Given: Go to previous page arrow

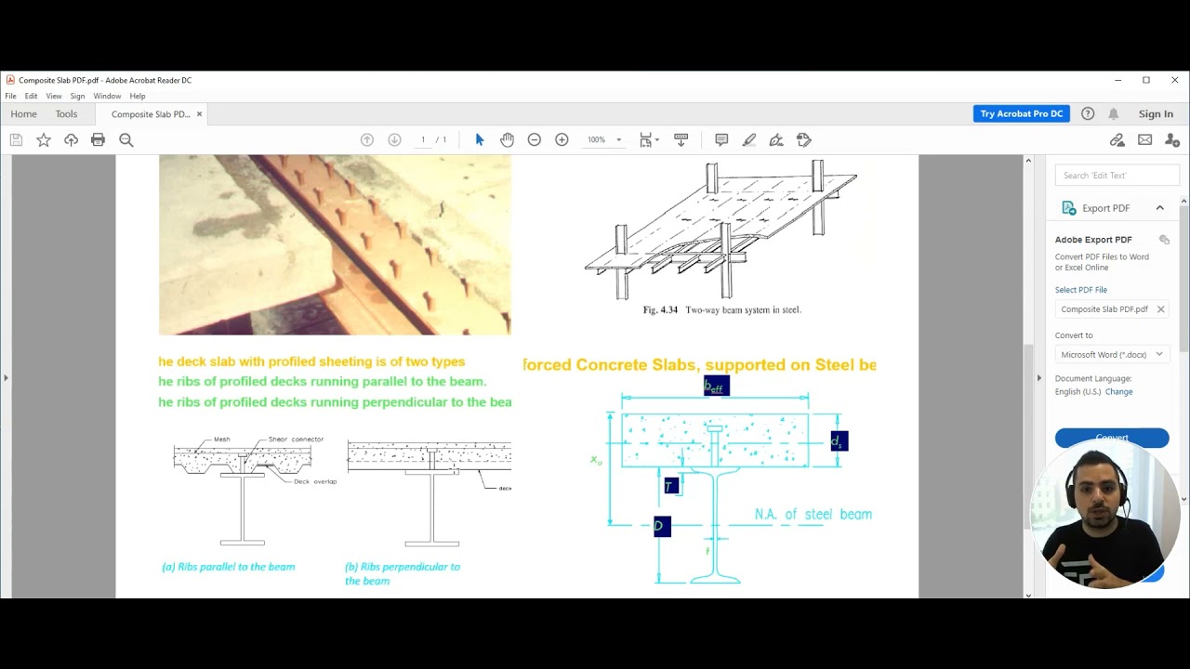Looking at the screenshot, I should coord(367,139).
